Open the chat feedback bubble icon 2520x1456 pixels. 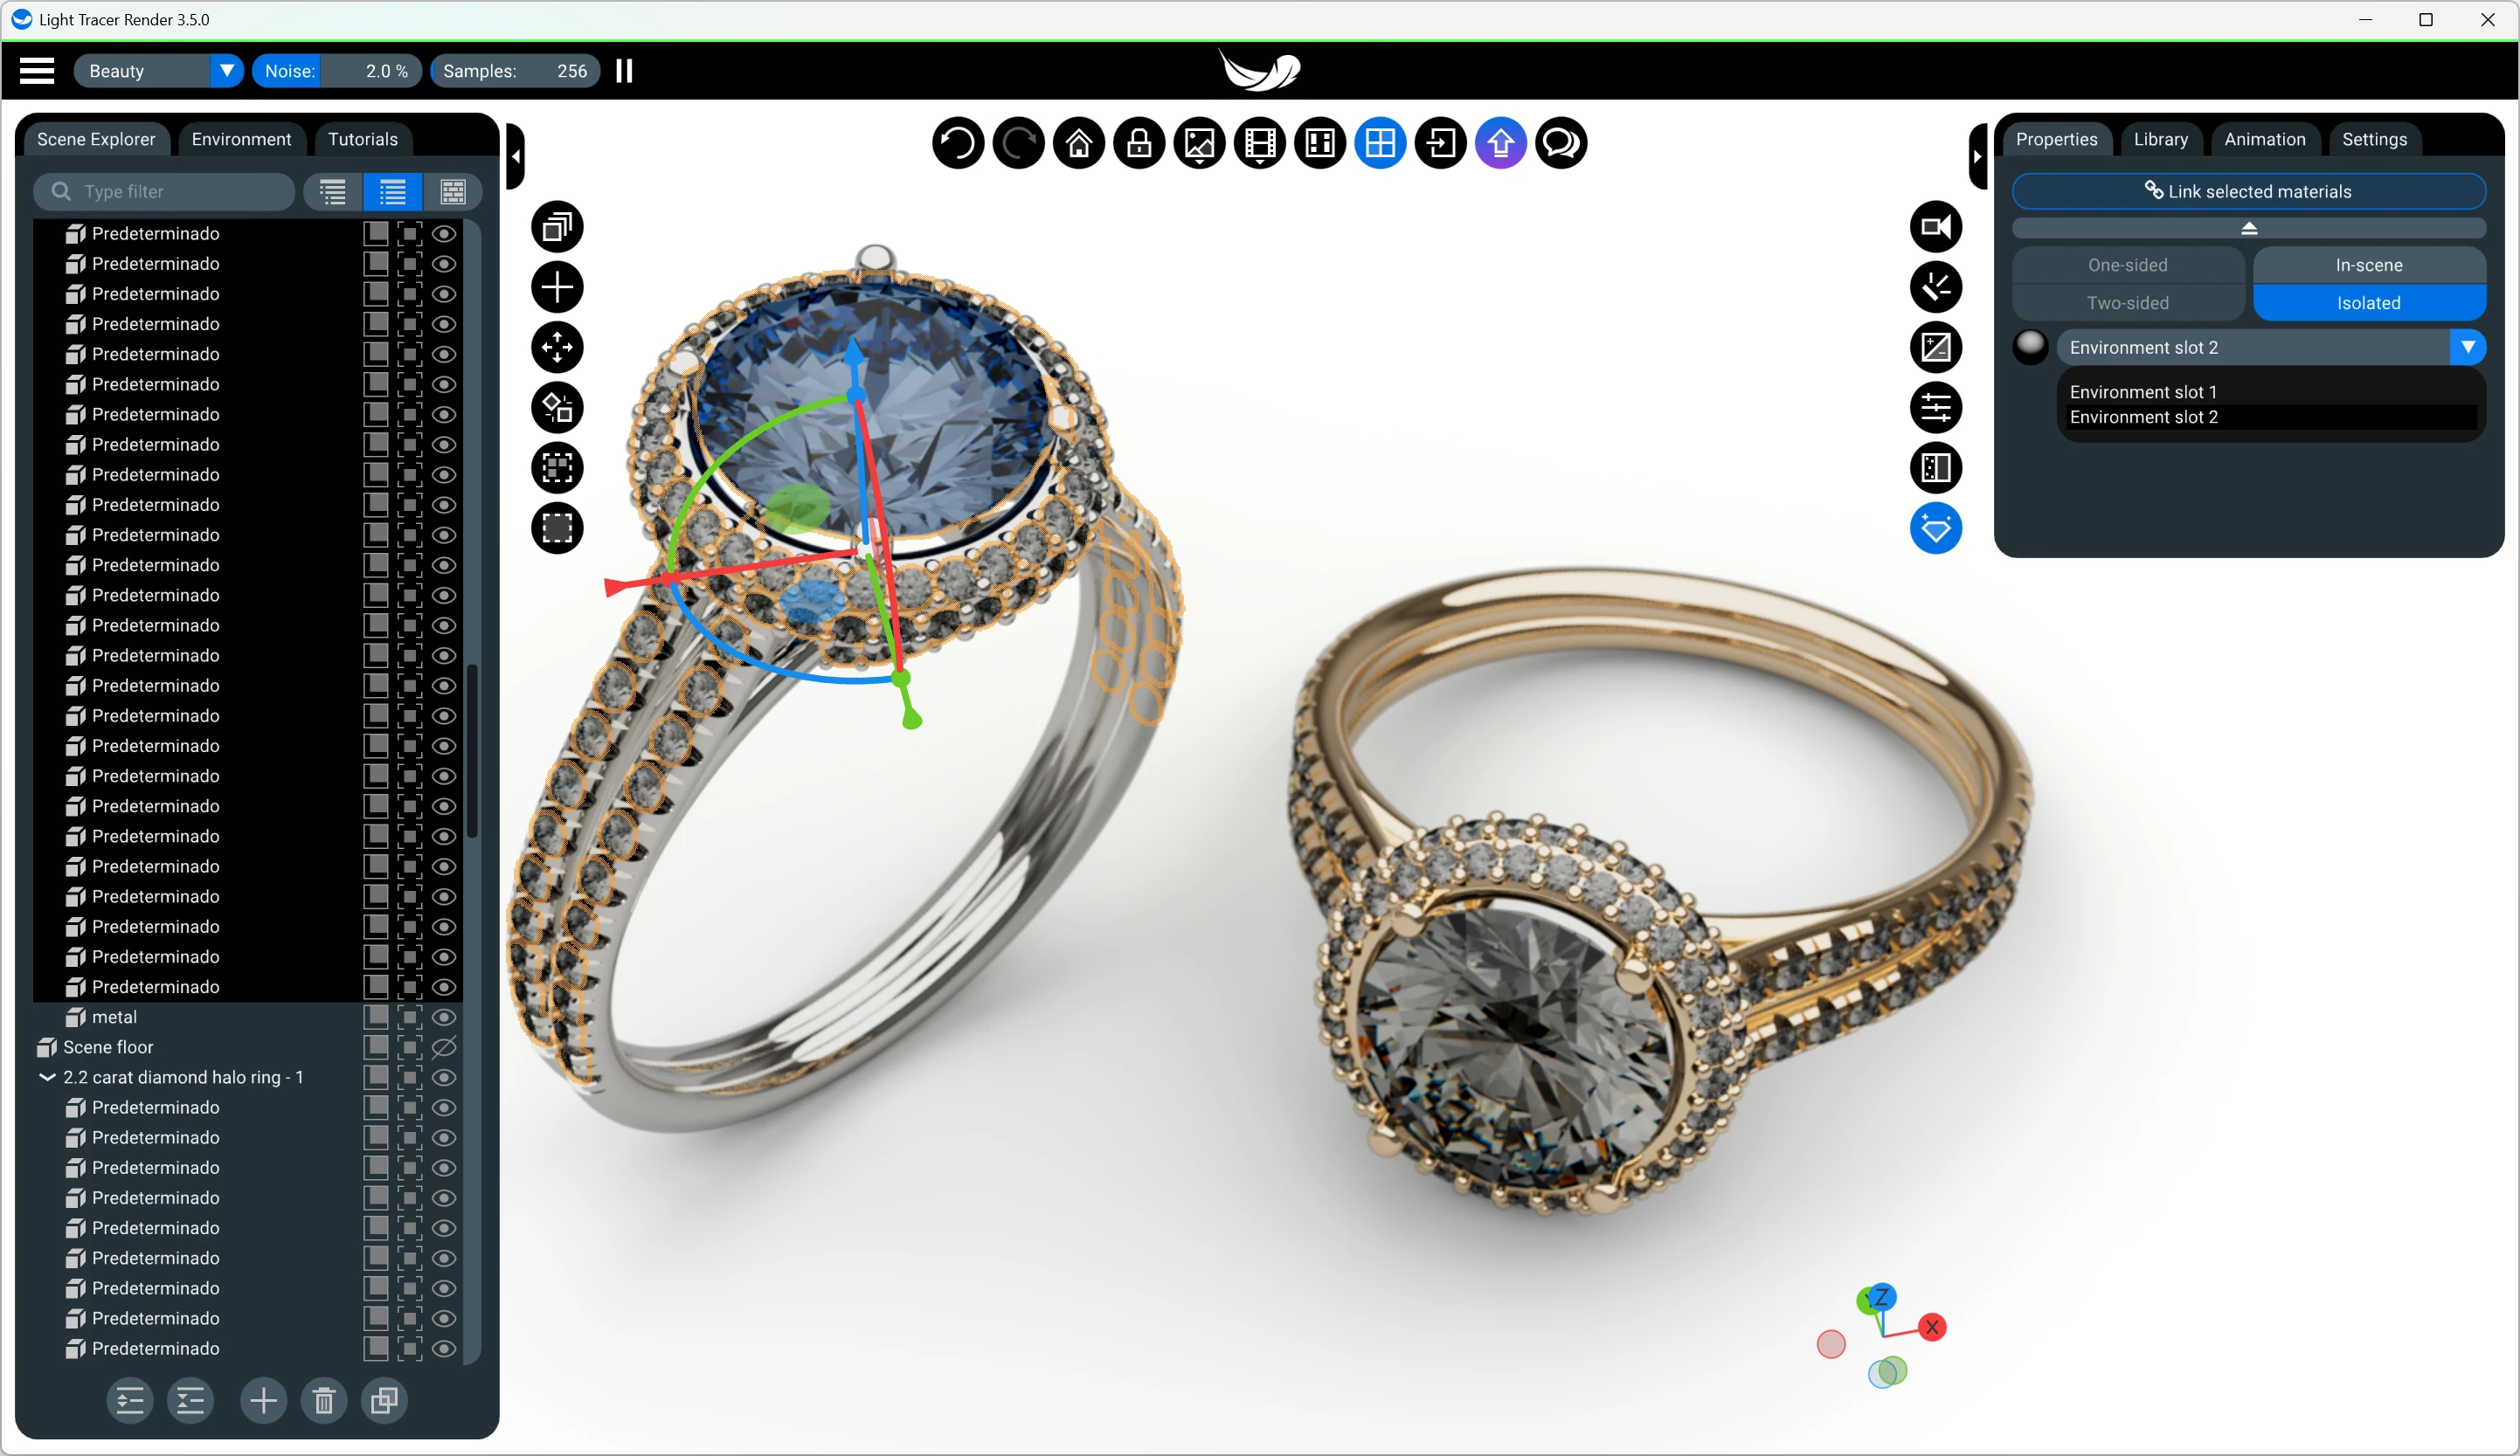point(1561,144)
